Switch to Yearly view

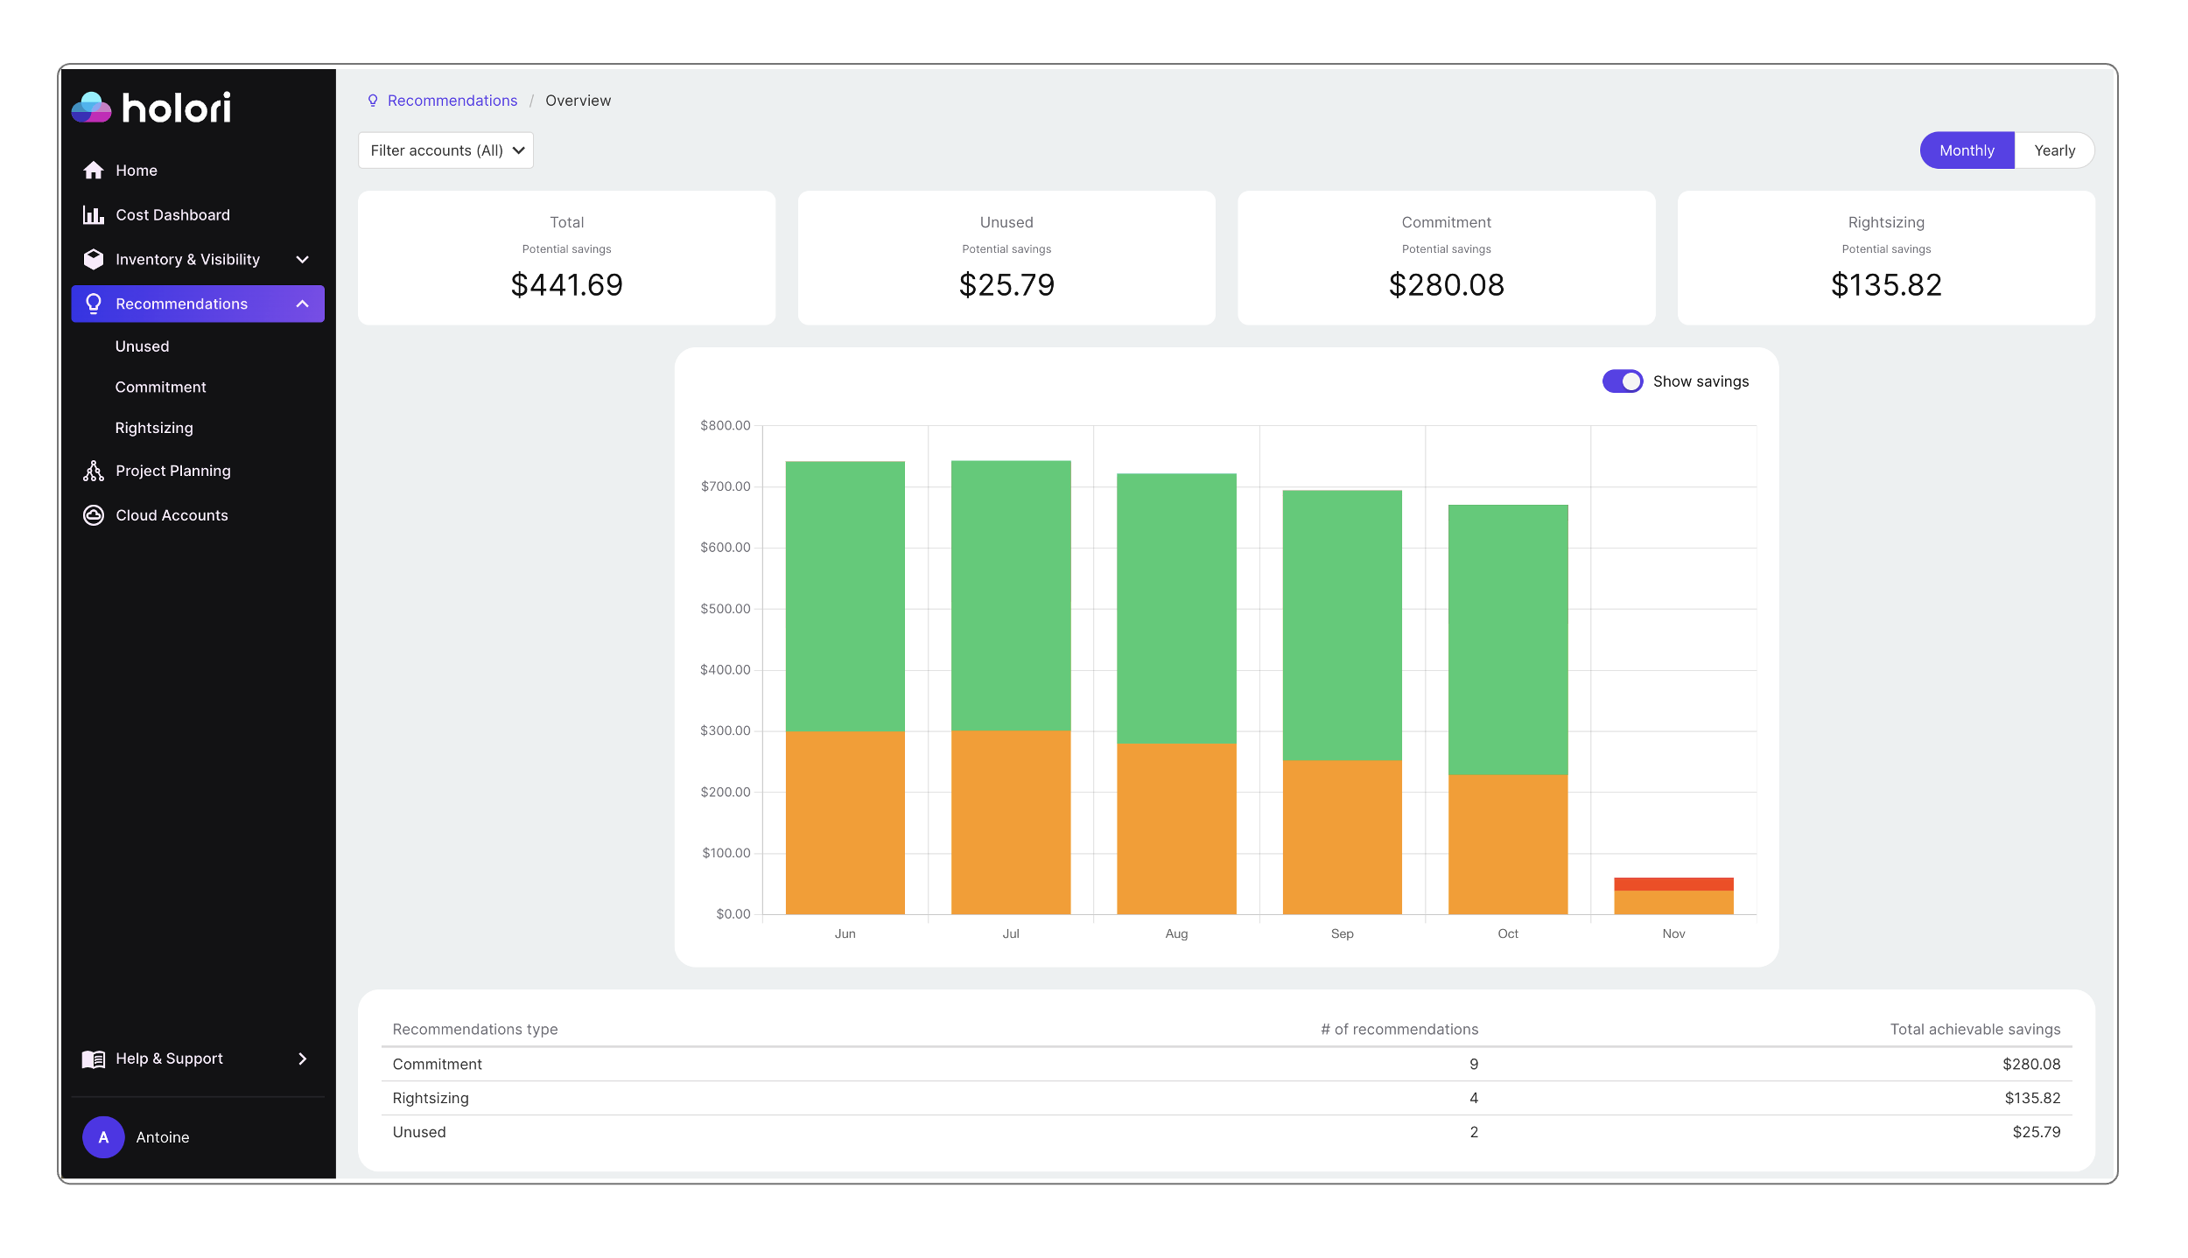(2054, 150)
